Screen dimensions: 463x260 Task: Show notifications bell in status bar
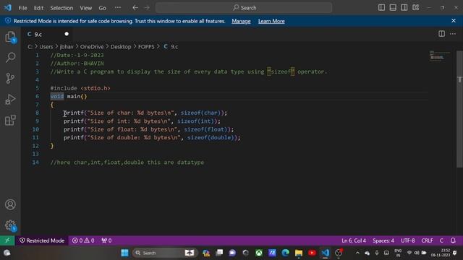tap(453, 240)
